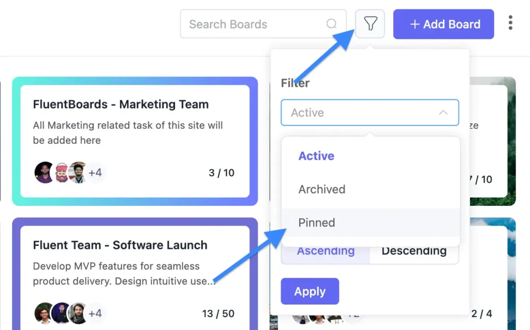530x330 pixels.
Task: Click +4 members badge on Marketing Team board
Action: [x=95, y=173]
